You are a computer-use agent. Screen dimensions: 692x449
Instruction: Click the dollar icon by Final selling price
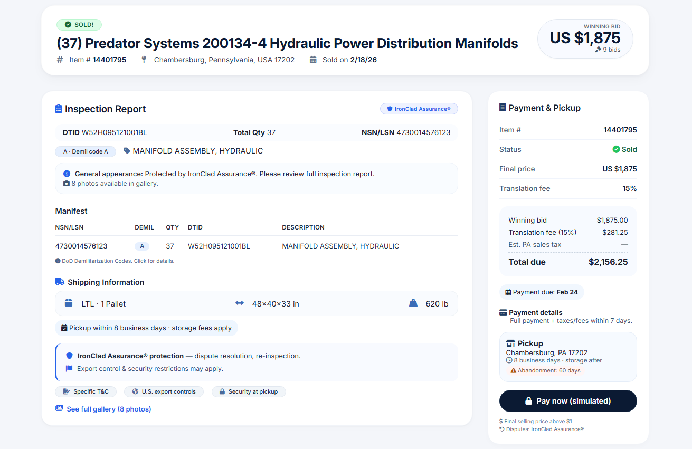(x=501, y=421)
